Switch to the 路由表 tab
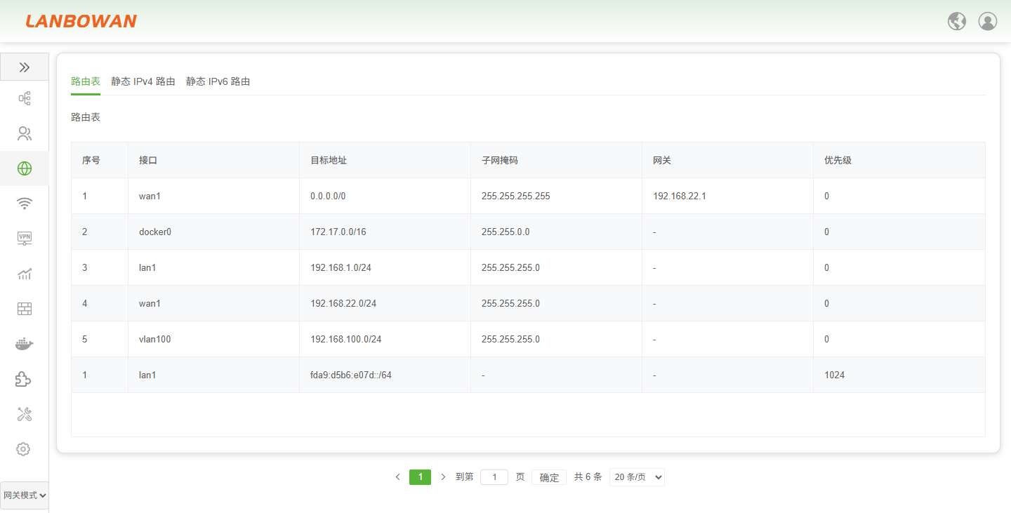The height and width of the screenshot is (513, 1011). pos(86,81)
